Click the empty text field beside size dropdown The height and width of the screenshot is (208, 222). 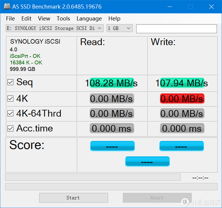click(176, 29)
